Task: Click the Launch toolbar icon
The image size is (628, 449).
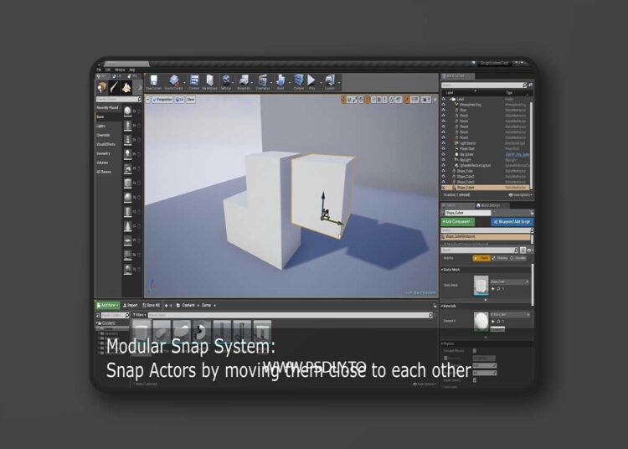Action: click(330, 82)
